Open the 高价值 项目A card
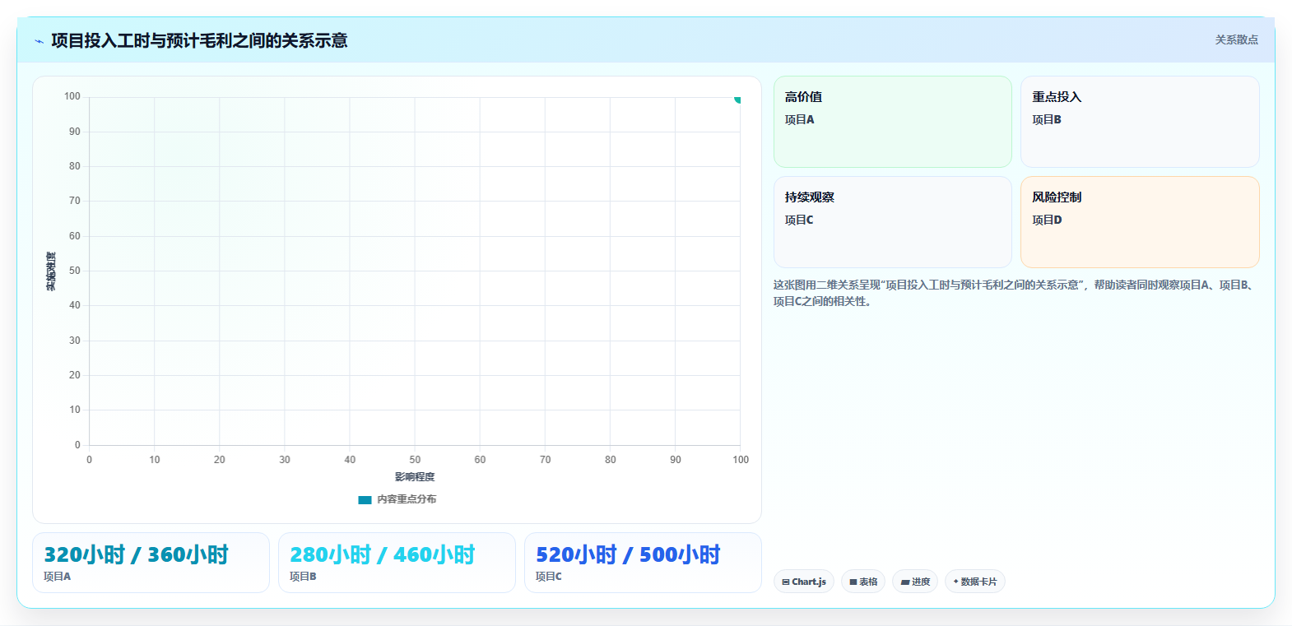The image size is (1292, 626). click(x=893, y=122)
